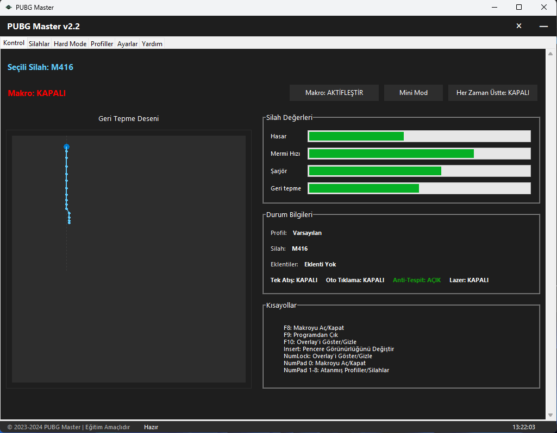
Task: Click the scrollbar up arrow
Action: (550, 54)
